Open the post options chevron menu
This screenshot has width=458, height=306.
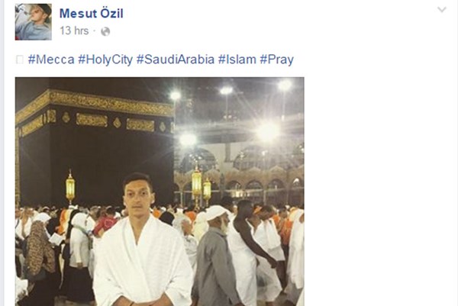click(x=442, y=10)
